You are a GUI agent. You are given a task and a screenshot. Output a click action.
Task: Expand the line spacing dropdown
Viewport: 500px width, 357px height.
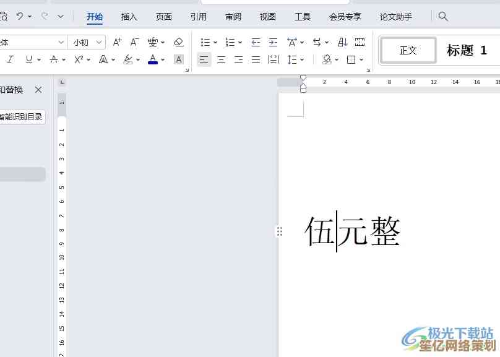(302, 60)
